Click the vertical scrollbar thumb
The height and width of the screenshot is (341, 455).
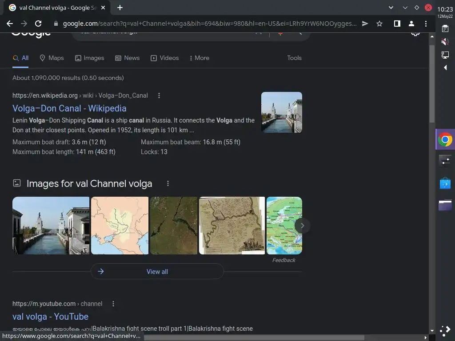[x=432, y=83]
